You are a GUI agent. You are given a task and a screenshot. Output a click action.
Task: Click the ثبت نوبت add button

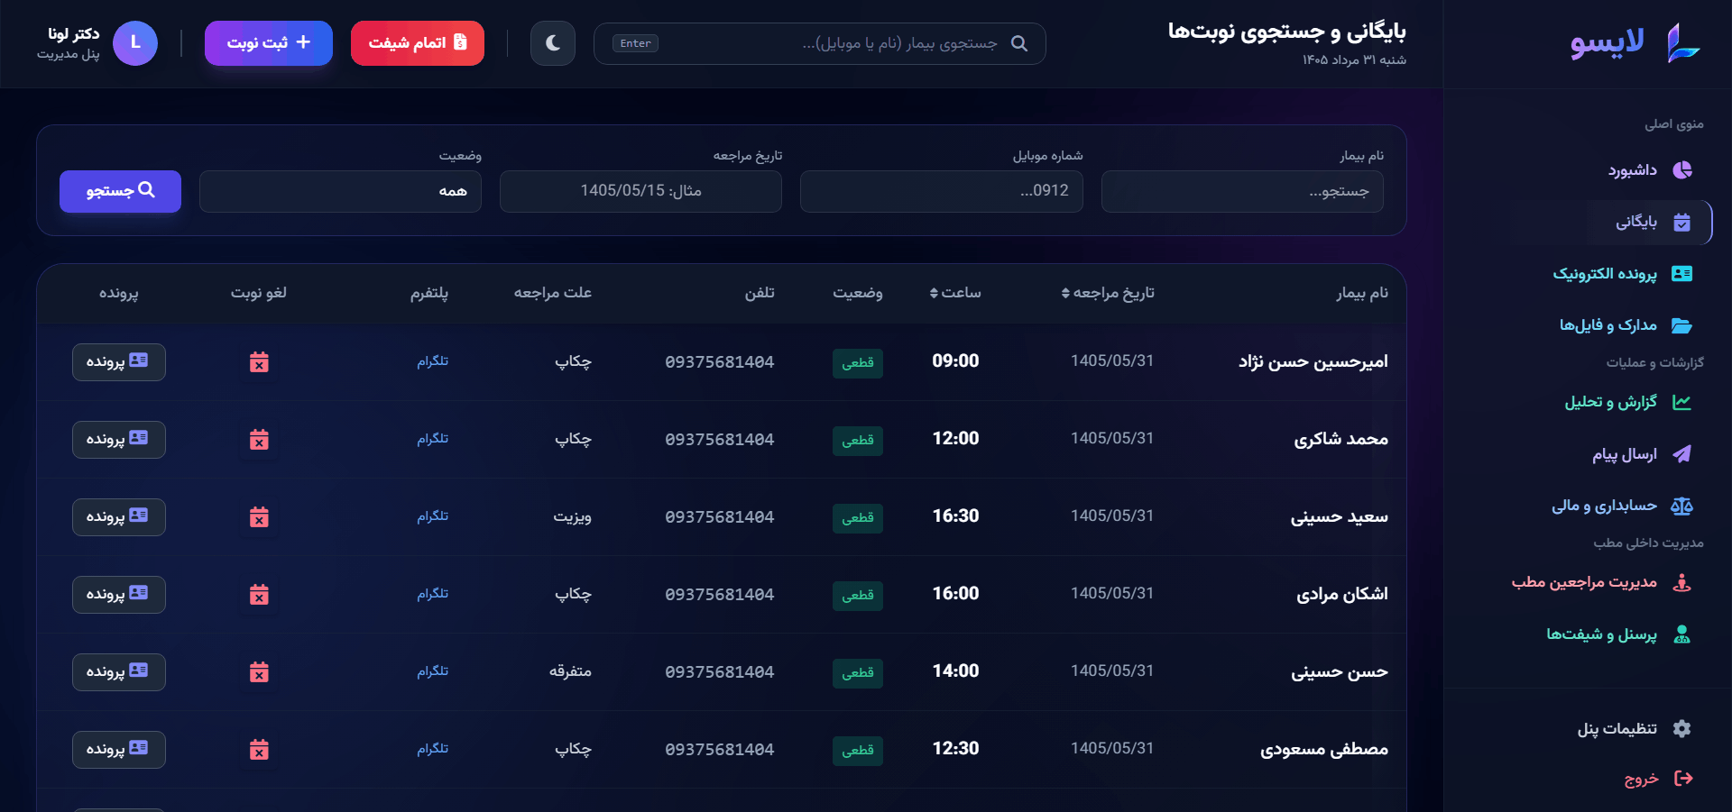tap(269, 43)
